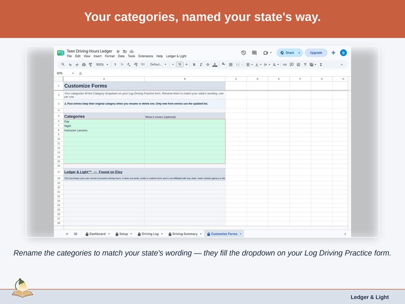Toggle Italic formatting
This screenshot has height=304, width=405.
point(200,65)
